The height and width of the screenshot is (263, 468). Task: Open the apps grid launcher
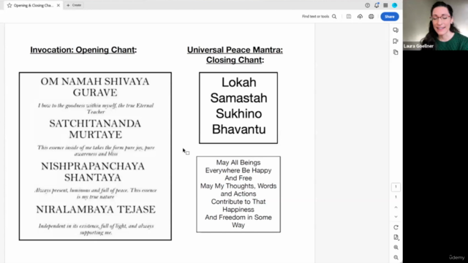tap(385, 5)
